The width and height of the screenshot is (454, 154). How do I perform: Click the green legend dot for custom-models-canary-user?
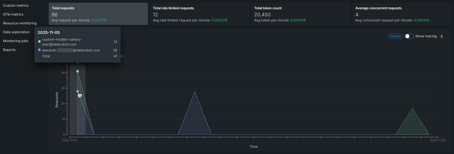(x=39, y=42)
